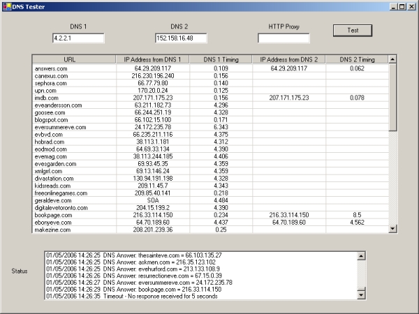Select the answers.com row

210,68
